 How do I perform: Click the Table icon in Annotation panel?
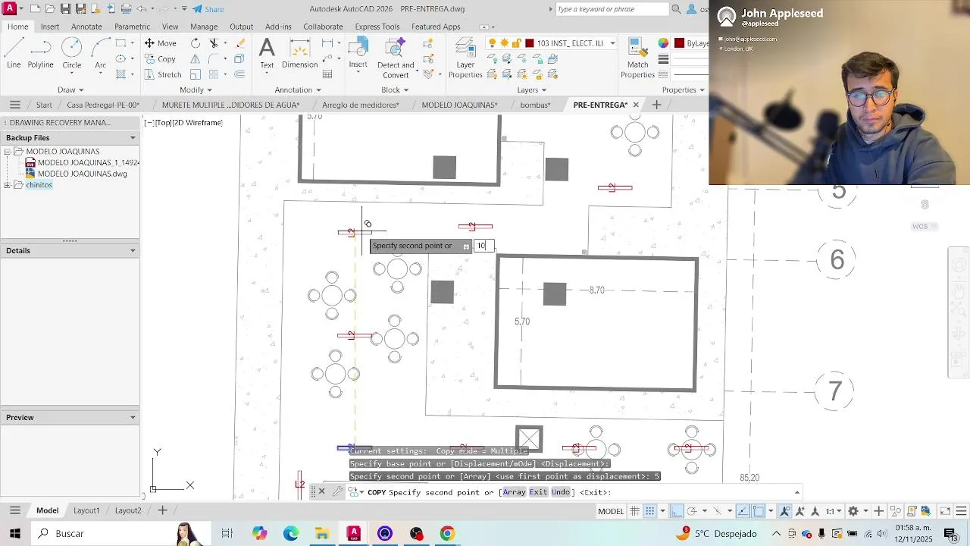(327, 74)
